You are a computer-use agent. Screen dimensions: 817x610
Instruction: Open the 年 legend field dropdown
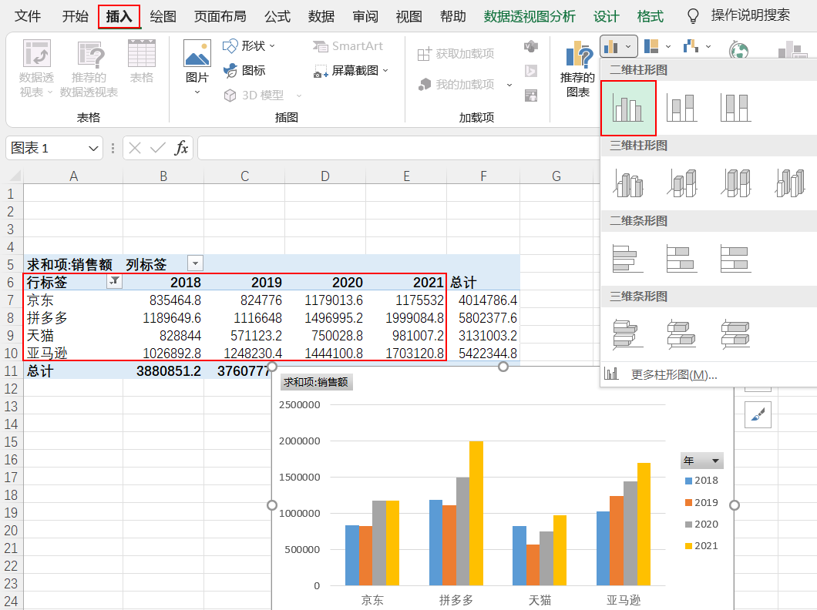click(x=702, y=461)
